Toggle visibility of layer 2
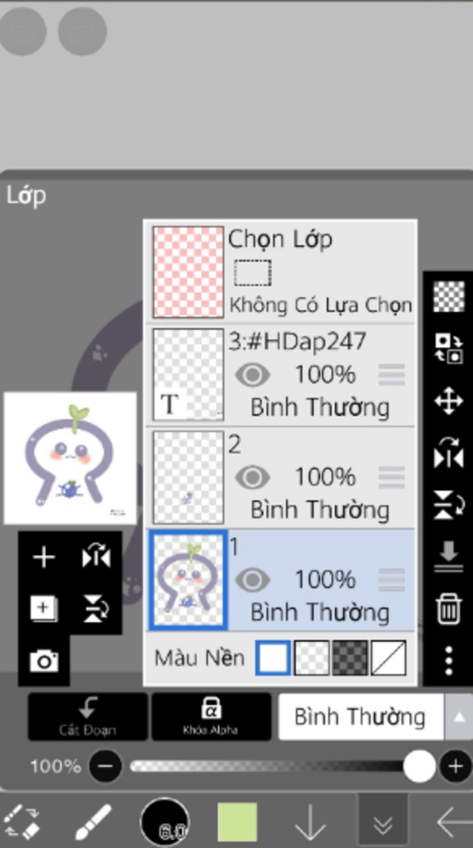This screenshot has width=473, height=848. click(252, 477)
